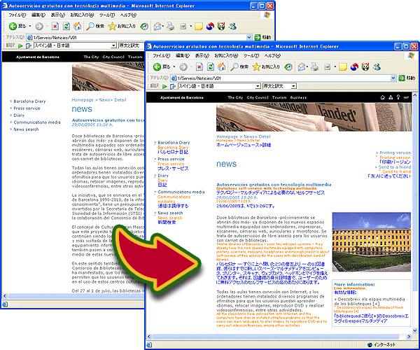Screen dimensions: 420x350
Task: Click red-blue ball icon in front window toolbar
Action: coord(354,66)
